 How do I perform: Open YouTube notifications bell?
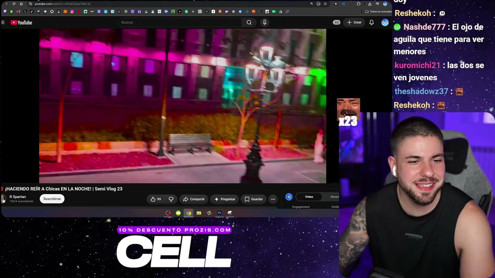tap(371, 22)
